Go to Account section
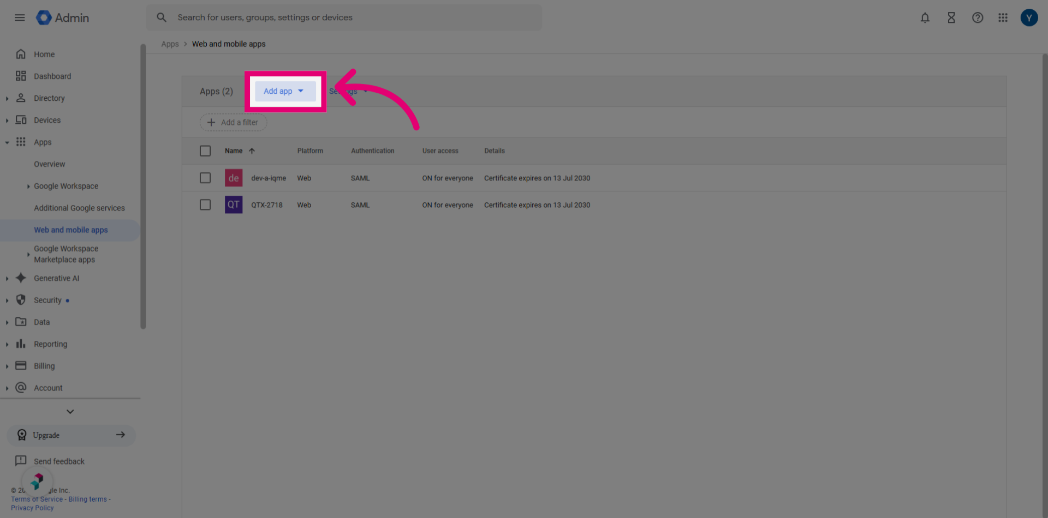1048x518 pixels. point(48,388)
